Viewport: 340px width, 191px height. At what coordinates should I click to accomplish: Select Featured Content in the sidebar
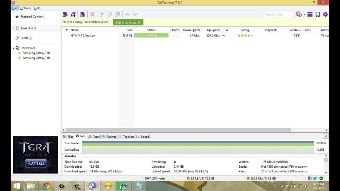[x=32, y=16]
